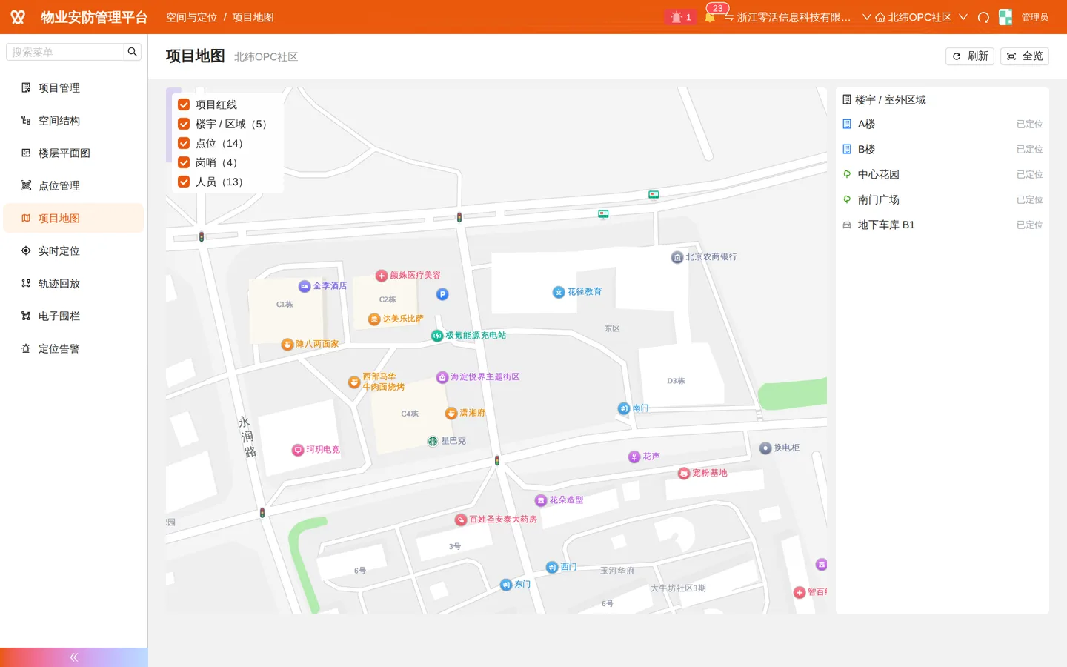Click the 管理员 user name in header

click(x=1035, y=17)
